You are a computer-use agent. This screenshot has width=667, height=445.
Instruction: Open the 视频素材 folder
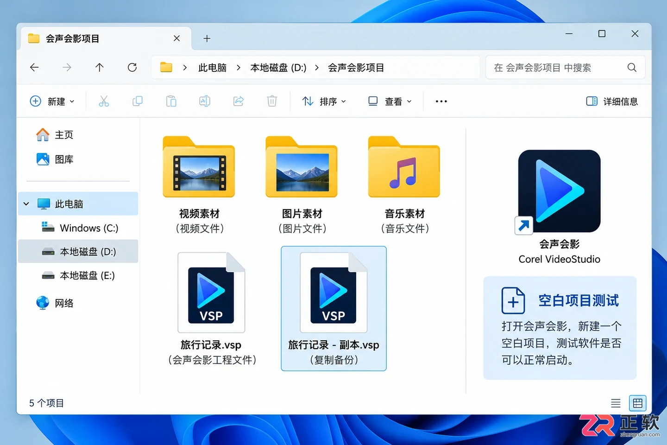tap(199, 185)
